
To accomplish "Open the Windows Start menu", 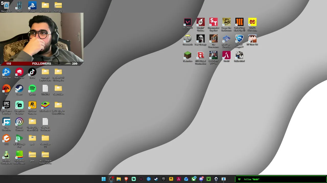I will 103,179.
